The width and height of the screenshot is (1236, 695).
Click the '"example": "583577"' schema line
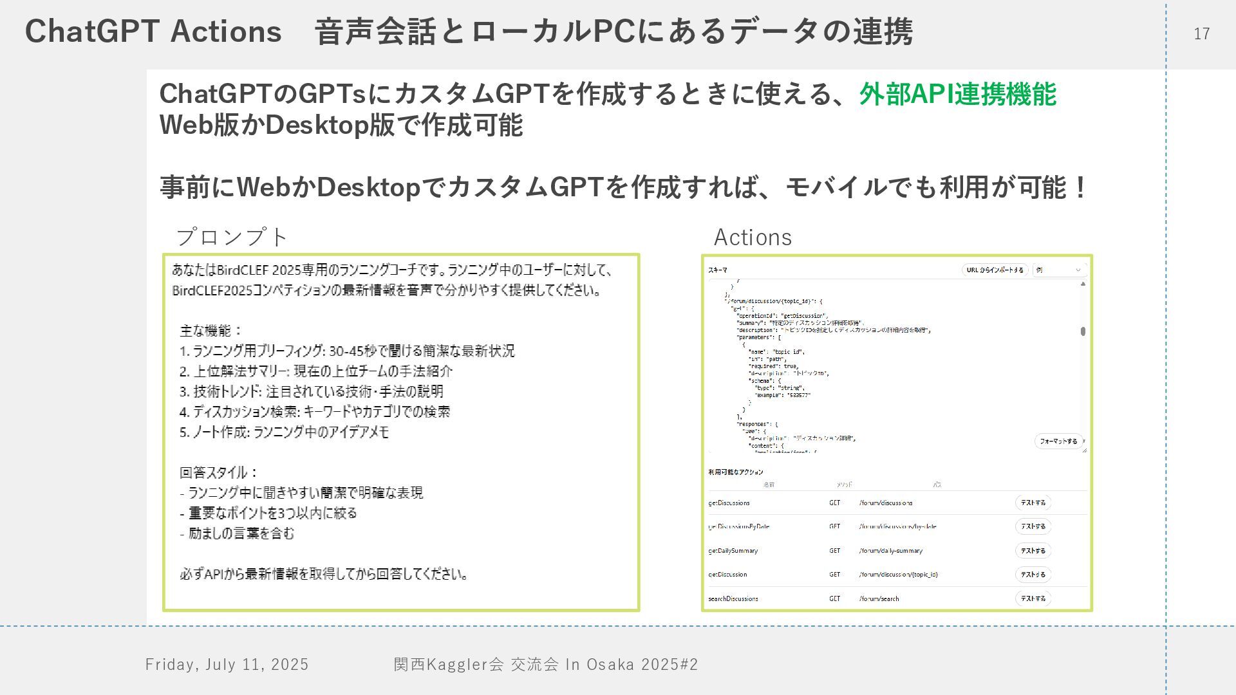click(x=783, y=395)
